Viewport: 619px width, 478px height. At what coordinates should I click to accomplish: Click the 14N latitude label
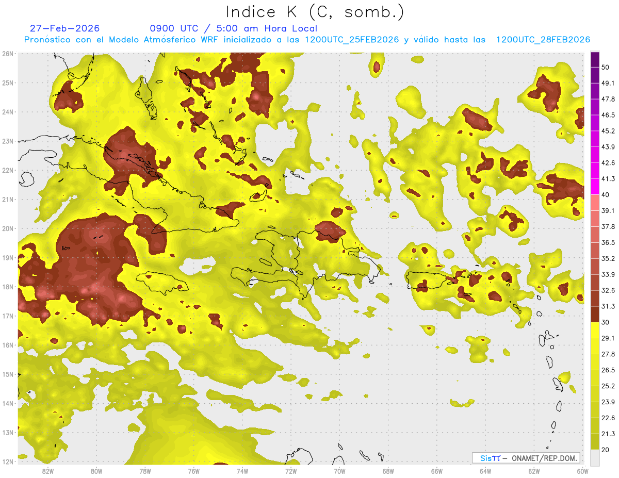pos(8,403)
